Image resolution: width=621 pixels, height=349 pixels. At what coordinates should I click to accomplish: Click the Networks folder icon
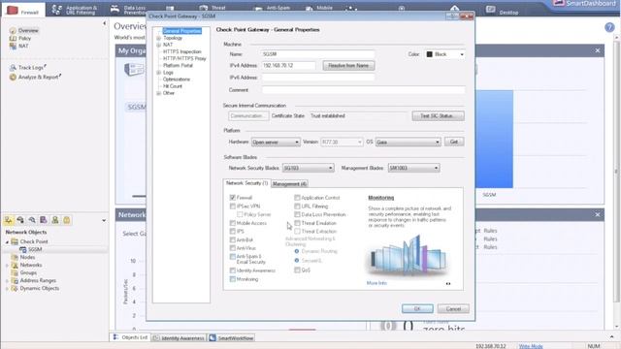15,265
